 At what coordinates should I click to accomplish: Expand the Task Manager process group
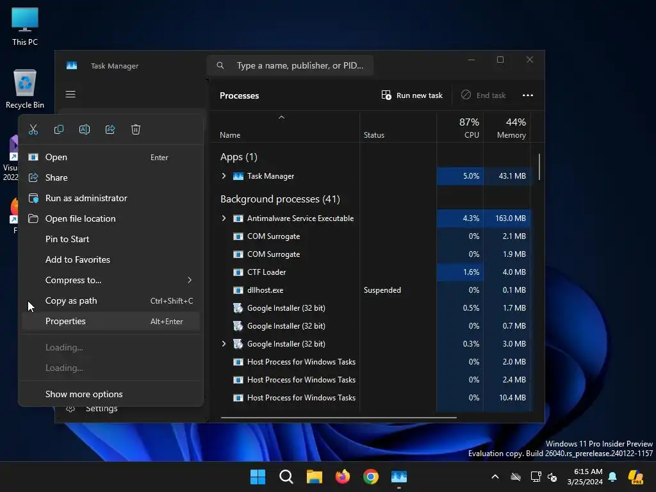[x=224, y=176]
